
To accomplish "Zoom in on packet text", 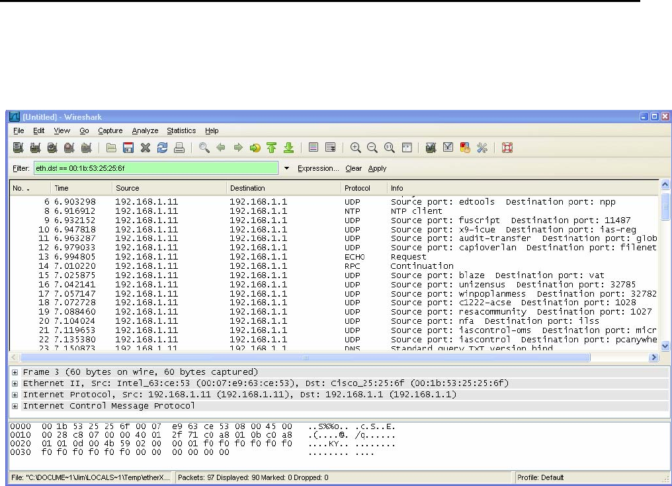I will 355,148.
